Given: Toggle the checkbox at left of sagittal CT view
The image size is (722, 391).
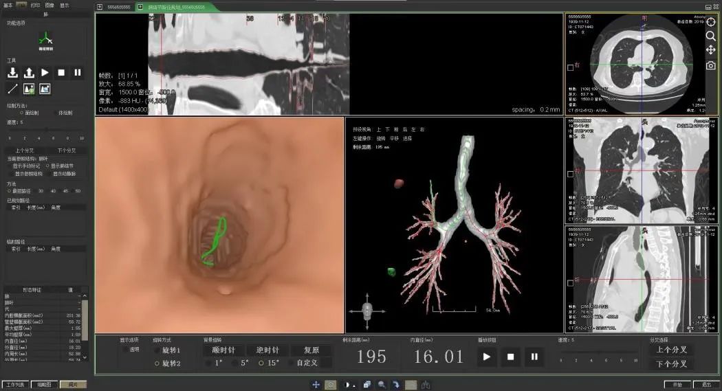Looking at the screenshot, I should (x=570, y=283).
